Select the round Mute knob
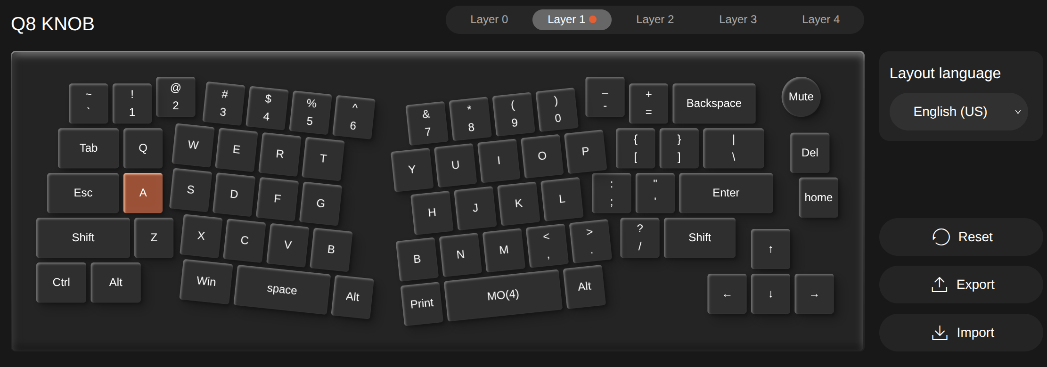Image resolution: width=1047 pixels, height=367 pixels. [801, 97]
